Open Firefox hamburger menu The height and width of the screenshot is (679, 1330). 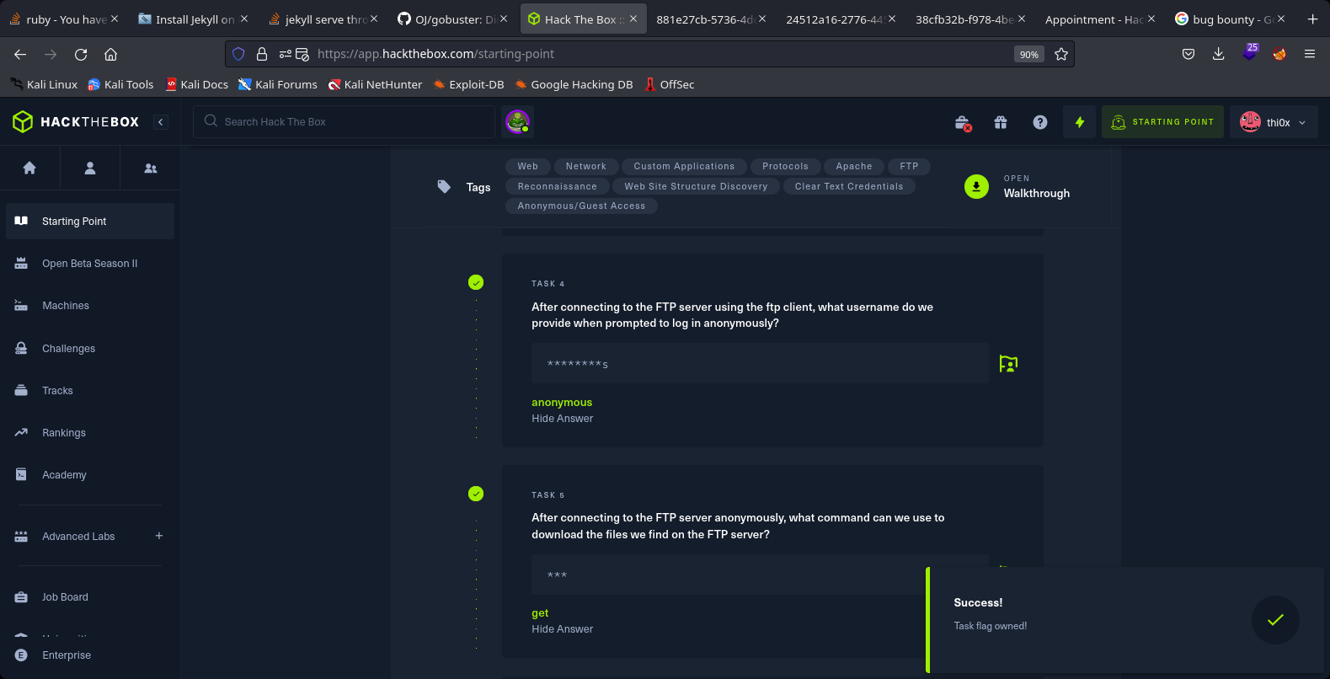pos(1309,54)
